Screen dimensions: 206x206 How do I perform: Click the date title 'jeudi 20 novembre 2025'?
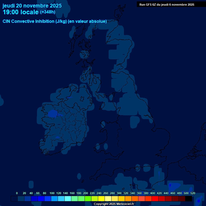[32, 6]
